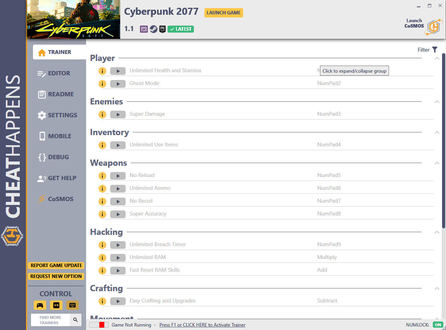
Task: Click the Activate Trainer link
Action: tap(202, 325)
